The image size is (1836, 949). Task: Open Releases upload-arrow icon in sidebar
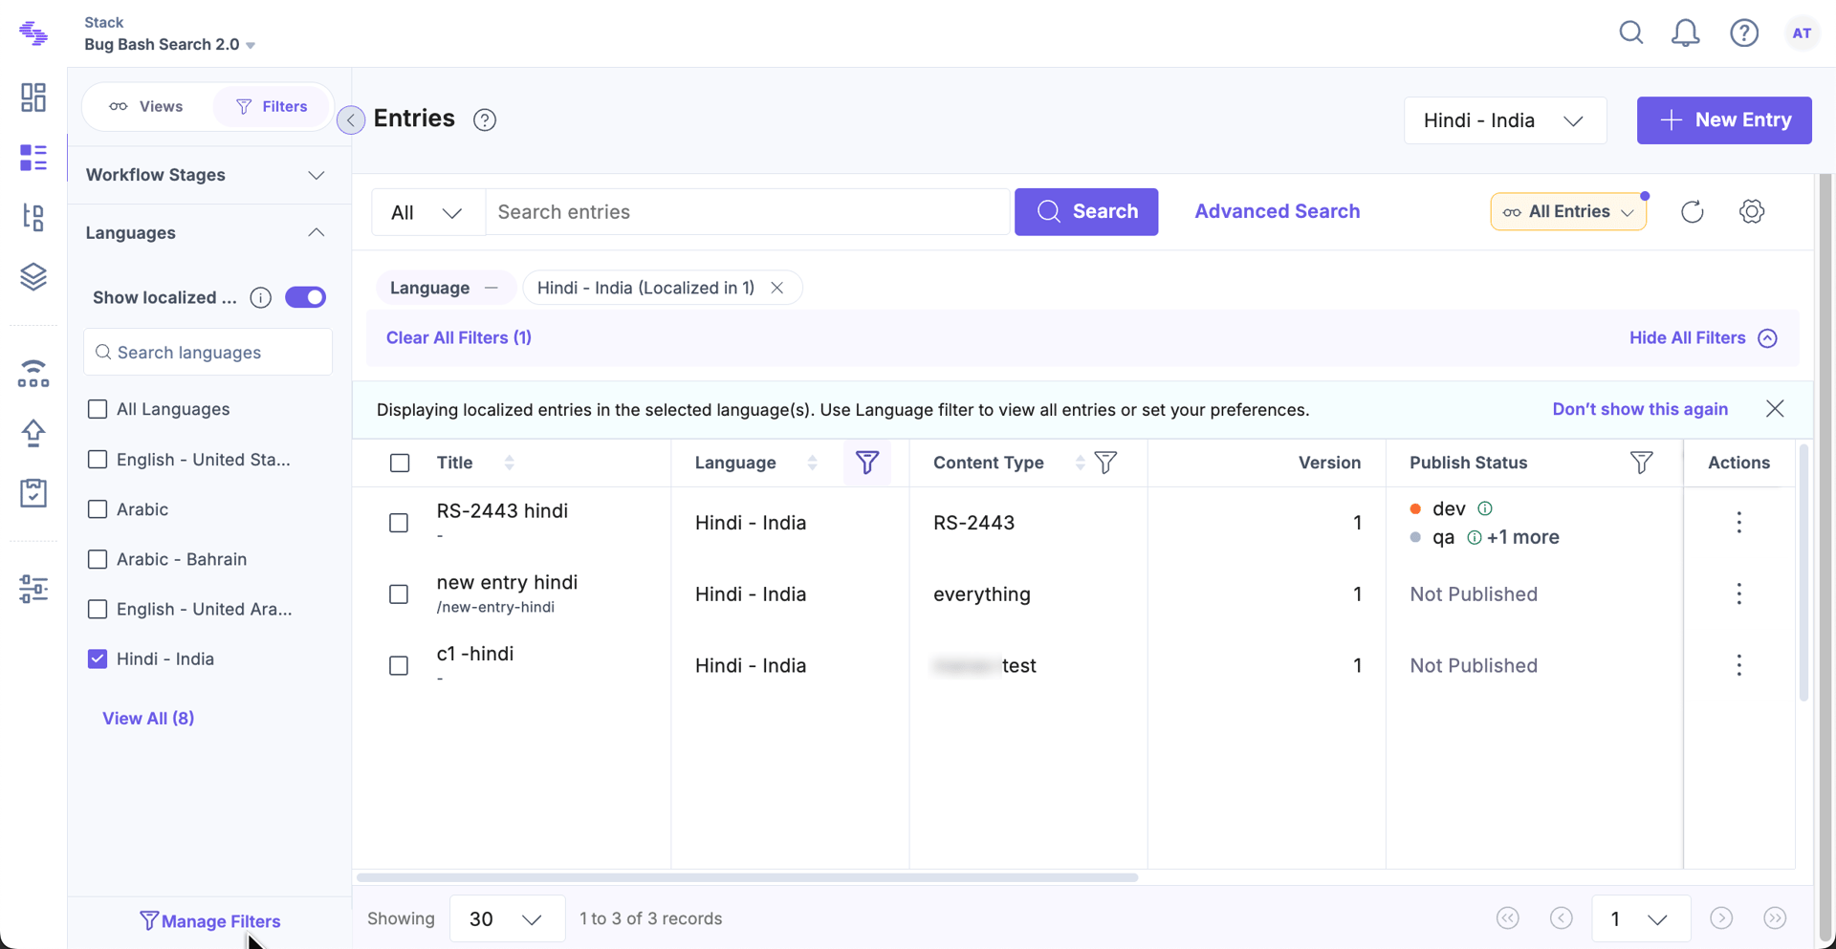[x=33, y=433]
